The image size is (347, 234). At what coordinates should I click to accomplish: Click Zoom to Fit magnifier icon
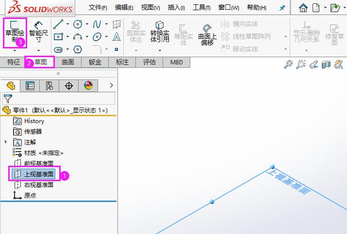coord(288,64)
